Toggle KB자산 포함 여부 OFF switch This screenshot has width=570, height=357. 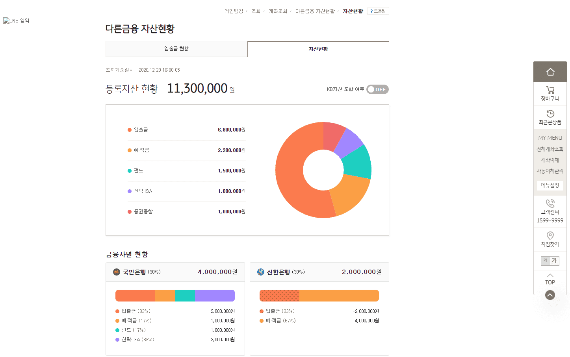(x=377, y=89)
